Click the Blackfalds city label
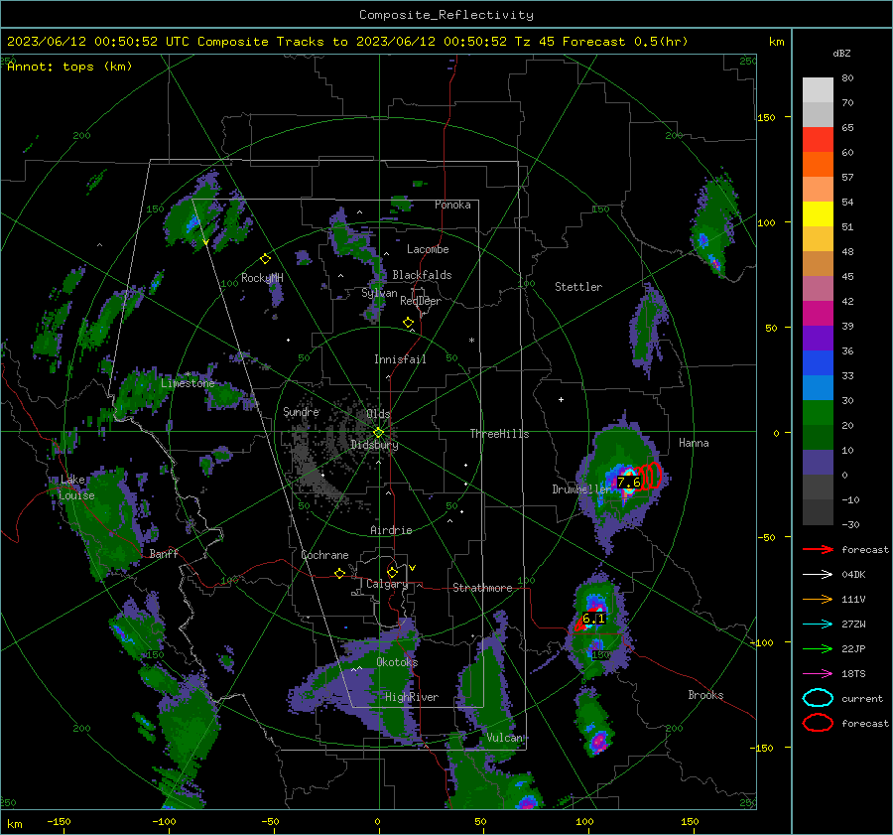893x835 pixels. click(x=422, y=275)
